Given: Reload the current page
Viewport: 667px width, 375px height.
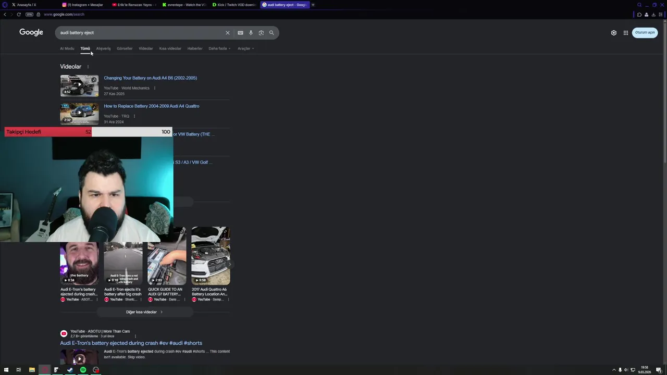Looking at the screenshot, I should (x=19, y=15).
